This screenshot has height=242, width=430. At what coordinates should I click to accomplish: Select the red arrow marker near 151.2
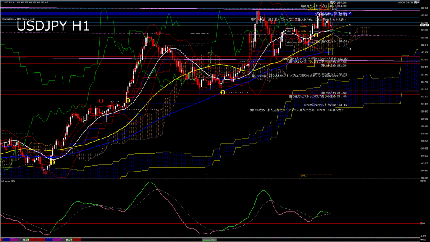(x=101, y=101)
